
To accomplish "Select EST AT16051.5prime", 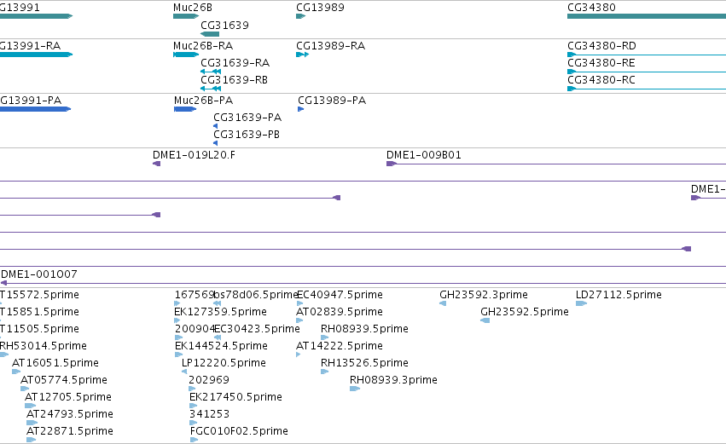I will click(x=55, y=363).
